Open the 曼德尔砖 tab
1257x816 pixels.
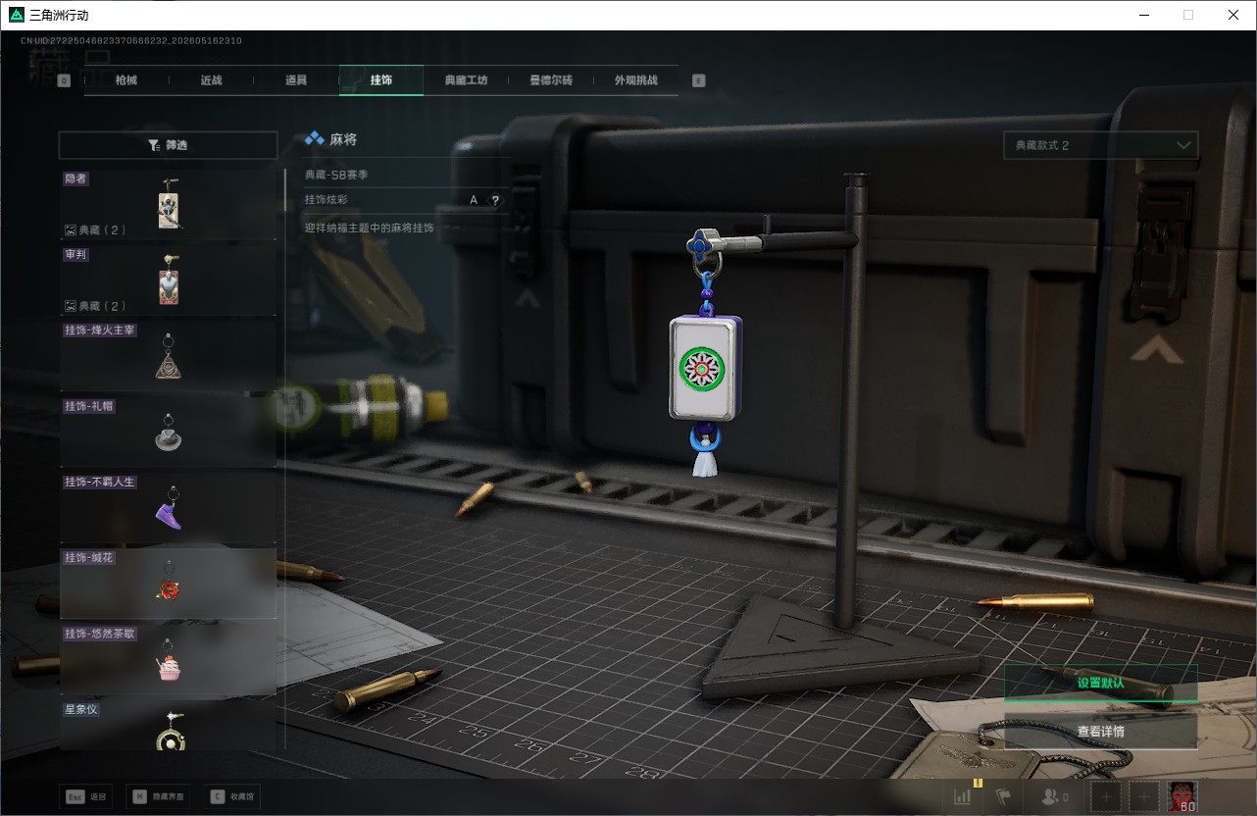pos(550,80)
